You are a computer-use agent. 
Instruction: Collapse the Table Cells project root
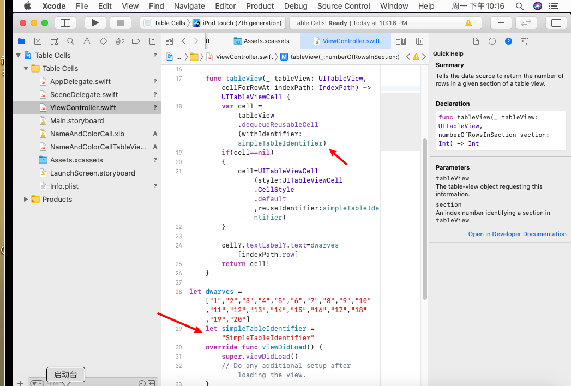18,56
